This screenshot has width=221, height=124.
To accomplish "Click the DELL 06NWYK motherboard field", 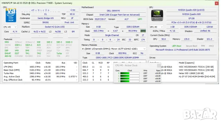I will coord(113,11).
